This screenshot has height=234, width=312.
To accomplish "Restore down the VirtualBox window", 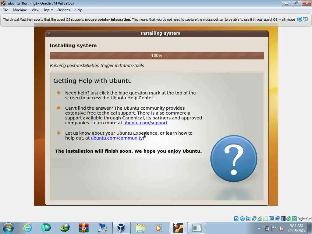I will [296, 3].
